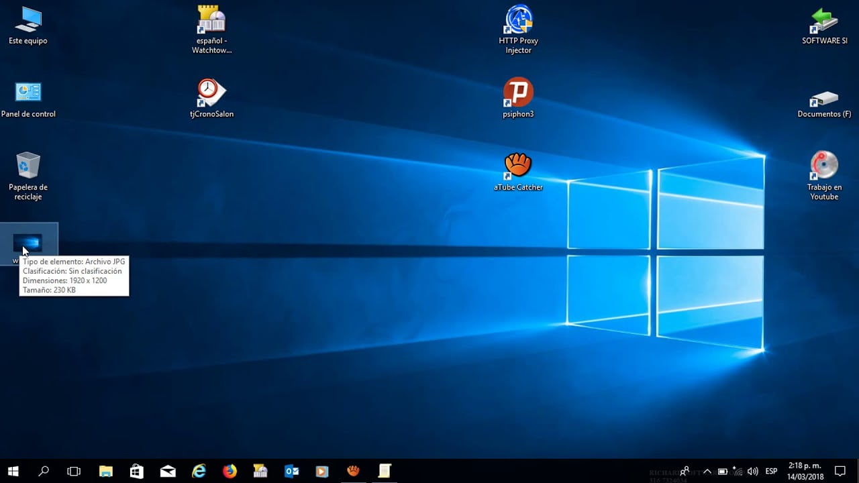Open Watchtower Library taskbar icon
This screenshot has height=483, width=859.
pos(260,471)
